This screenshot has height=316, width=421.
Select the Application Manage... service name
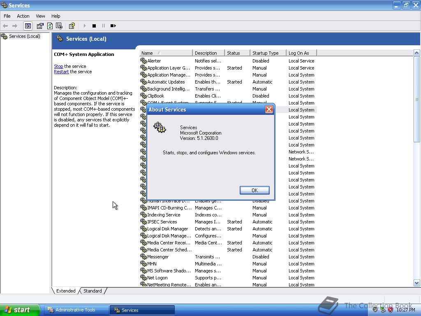pos(169,75)
